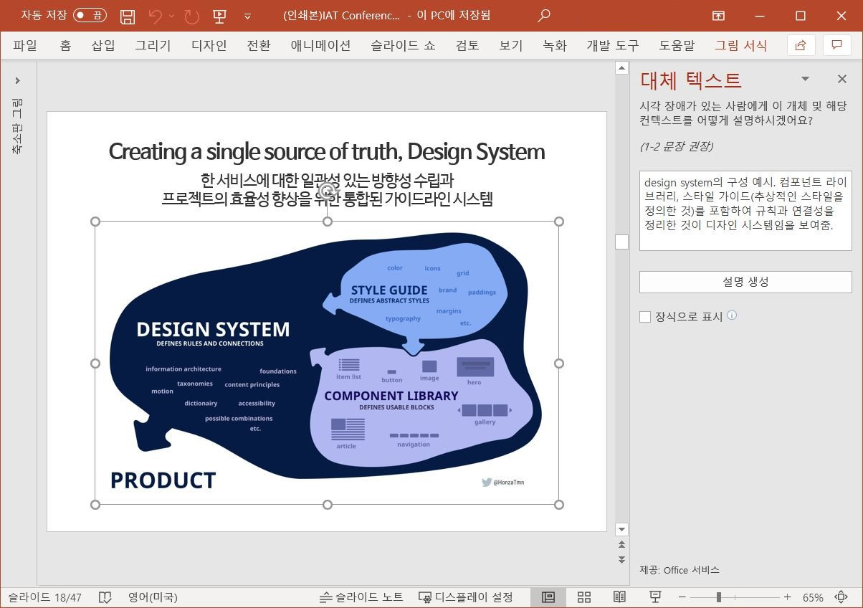The width and height of the screenshot is (863, 608).
Task: Click the 설명 생성 button
Action: (745, 282)
